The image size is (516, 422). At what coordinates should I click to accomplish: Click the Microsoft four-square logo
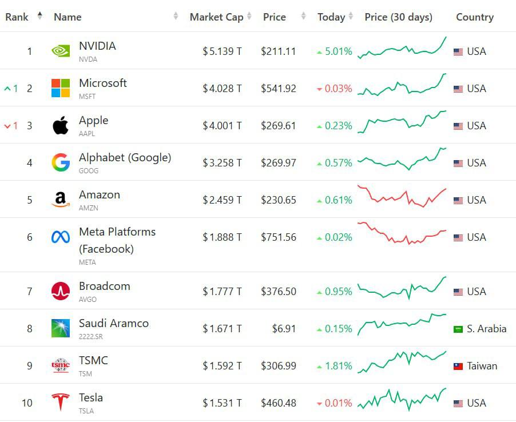[x=61, y=89]
